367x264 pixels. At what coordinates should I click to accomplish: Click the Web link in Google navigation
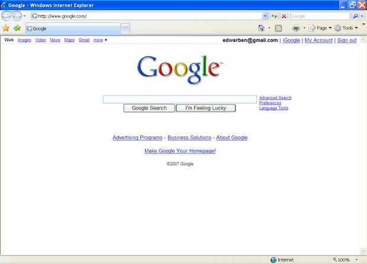coord(9,40)
